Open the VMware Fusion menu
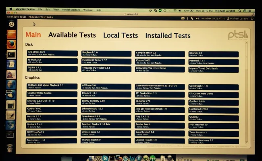 coord(25,9)
